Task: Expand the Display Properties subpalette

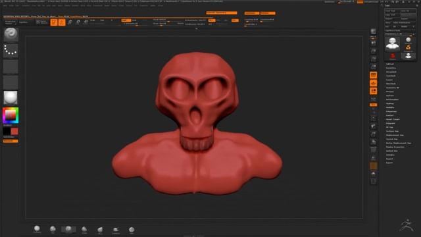Action: point(395,147)
